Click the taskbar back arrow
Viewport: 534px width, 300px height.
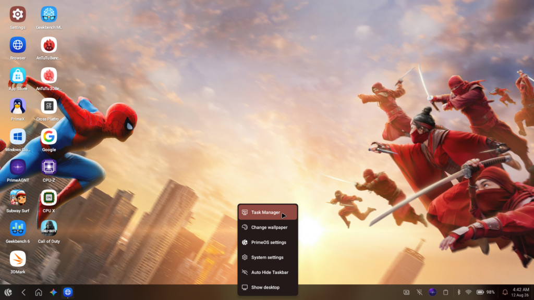23,292
